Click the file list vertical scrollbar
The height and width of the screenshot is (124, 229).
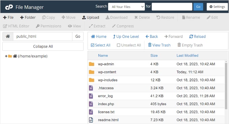tap(226, 86)
